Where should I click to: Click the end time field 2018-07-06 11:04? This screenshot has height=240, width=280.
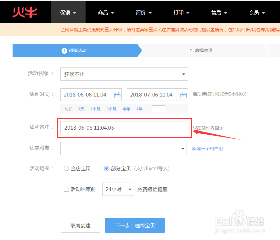(157, 95)
